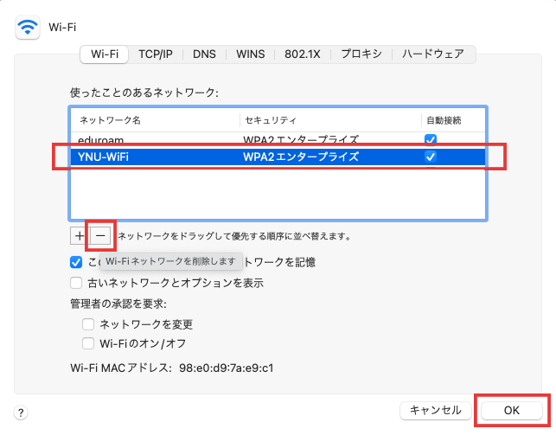Click the plus button to add network
The height and width of the screenshot is (435, 556).
pos(80,234)
